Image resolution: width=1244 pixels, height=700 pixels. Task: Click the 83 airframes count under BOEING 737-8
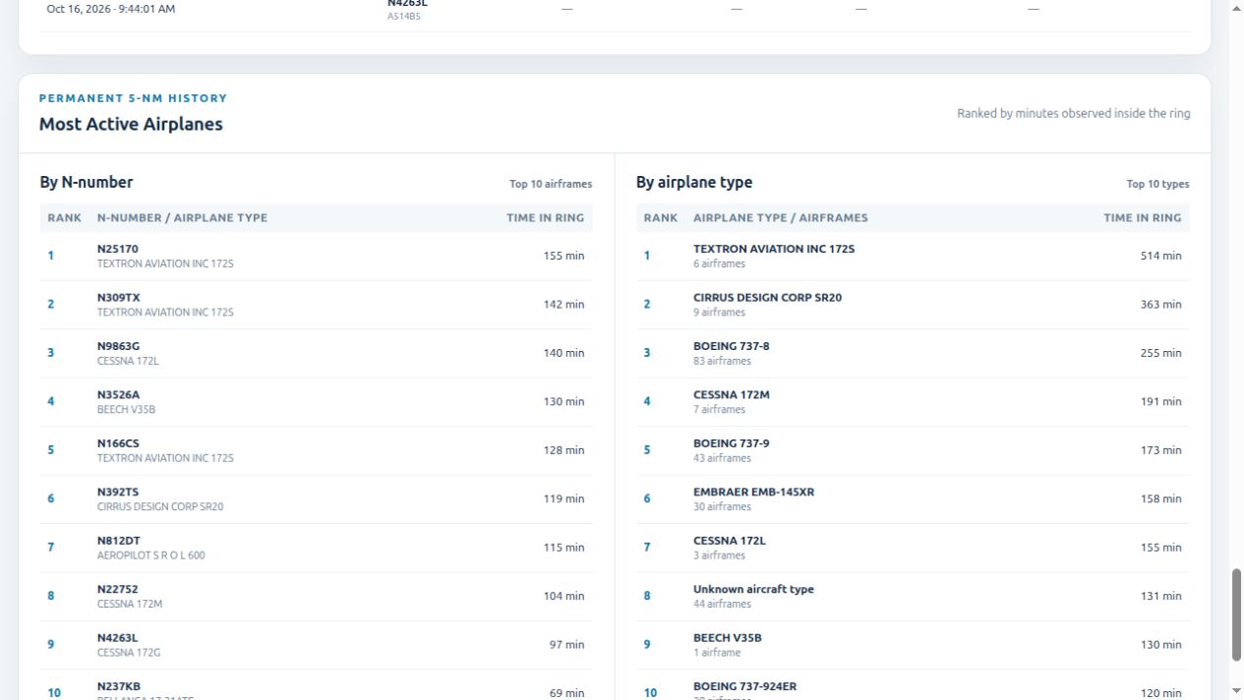click(x=722, y=361)
